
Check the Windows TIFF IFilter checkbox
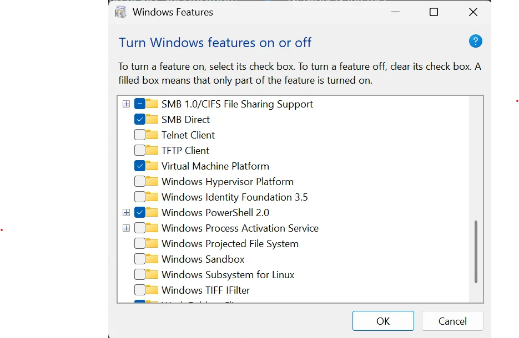(x=140, y=290)
